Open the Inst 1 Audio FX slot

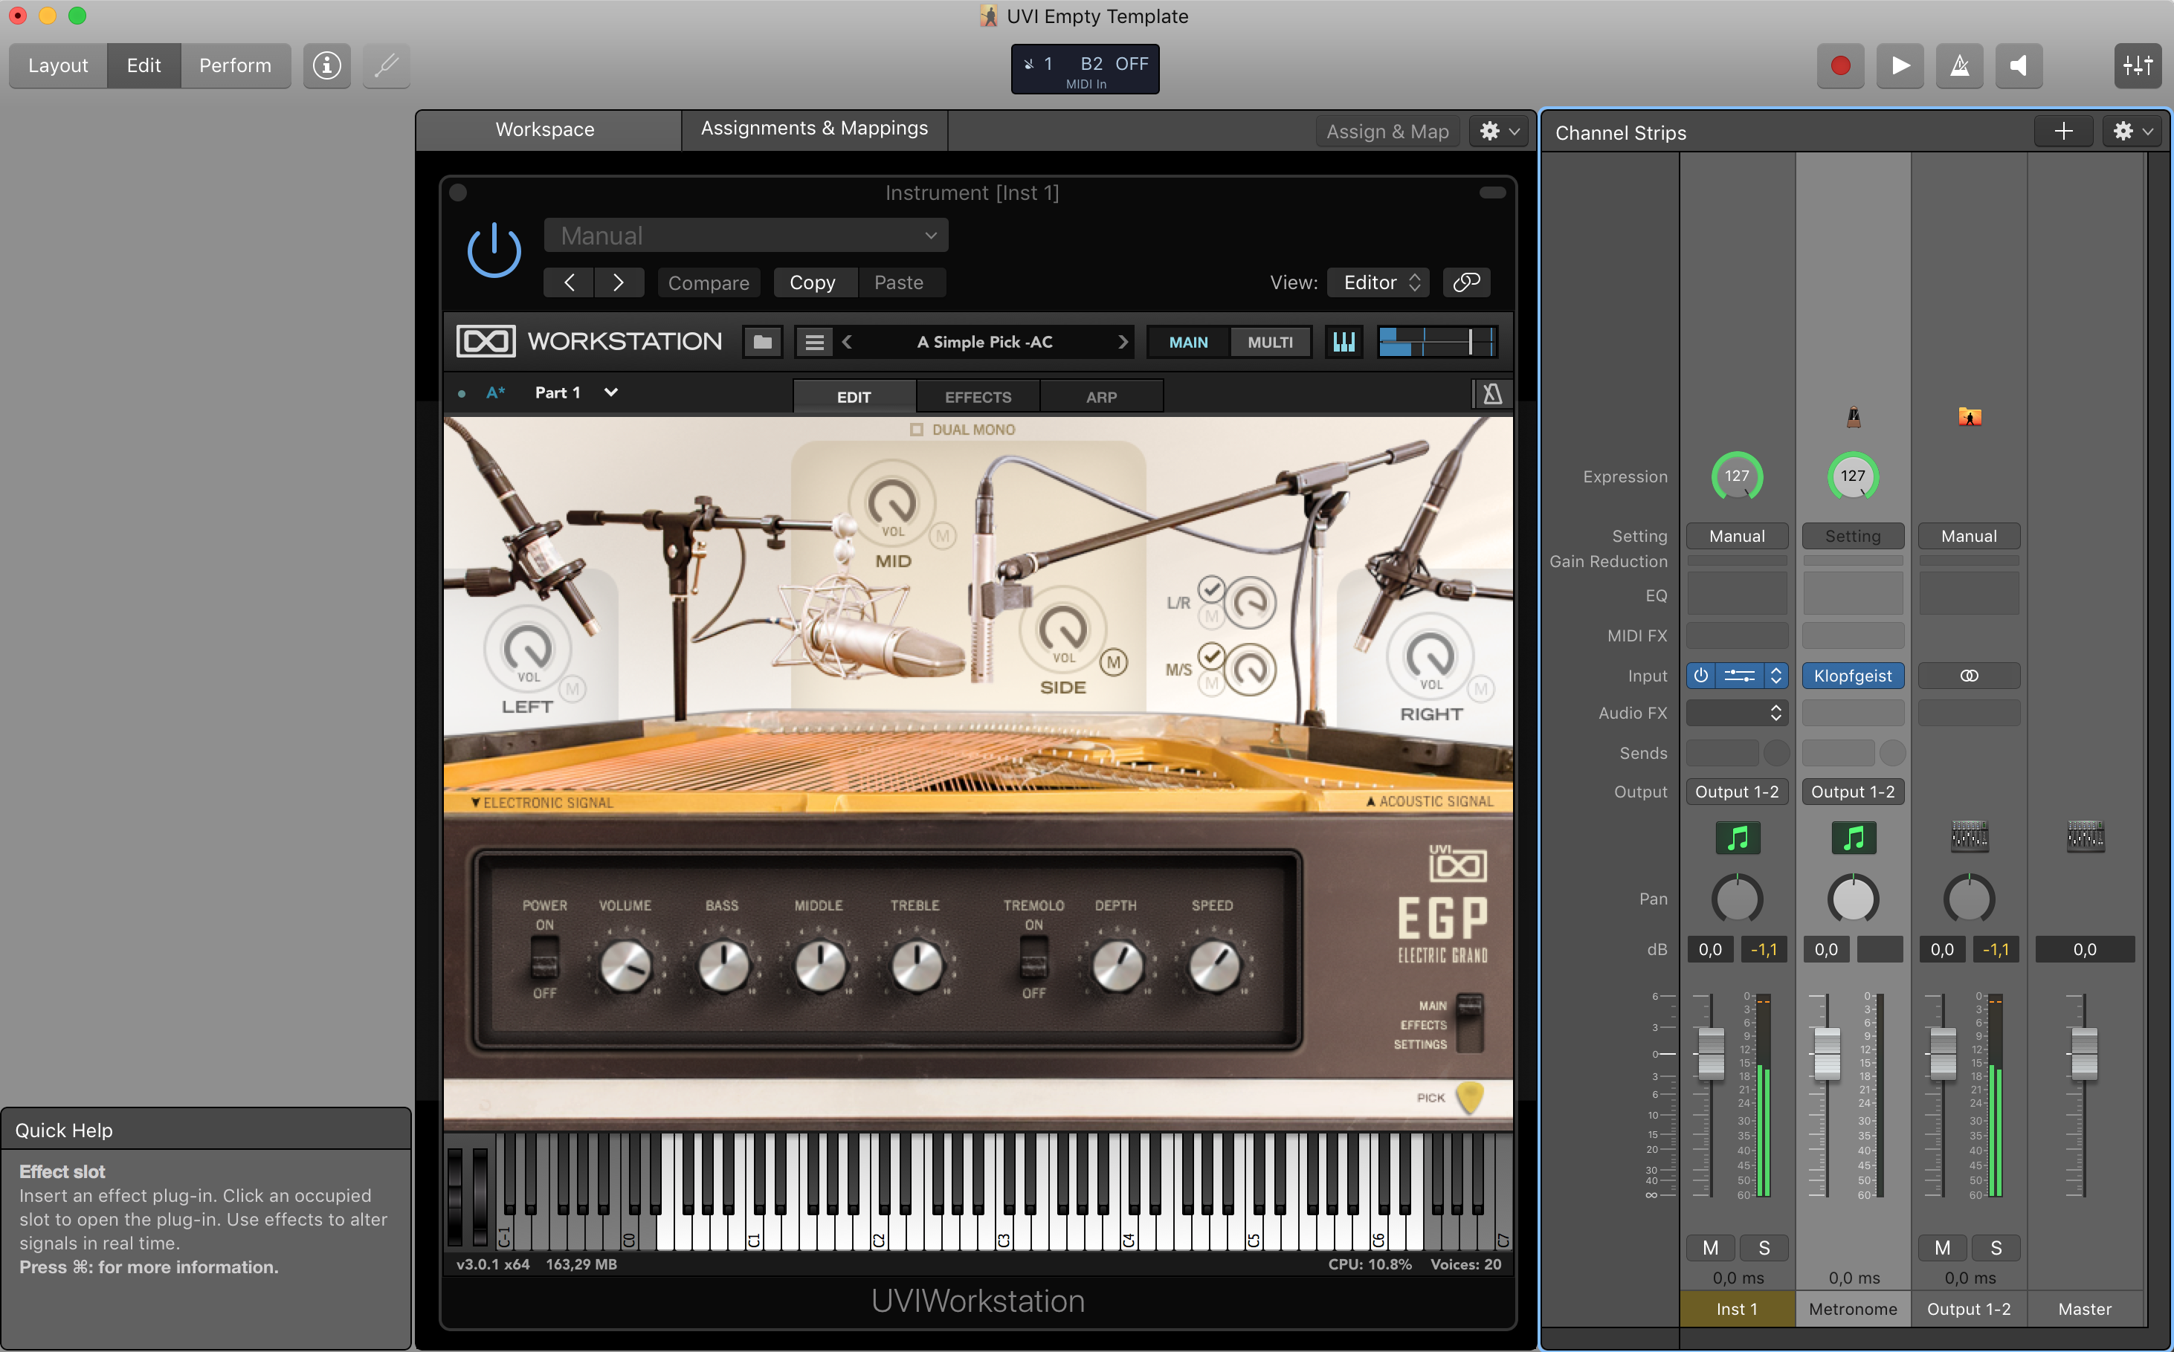pos(1738,713)
